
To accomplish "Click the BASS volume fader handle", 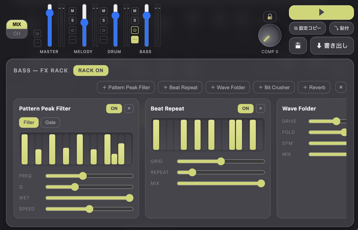I will (147, 16).
